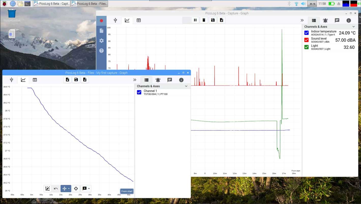361x204 pixels.
Task: Toggle the Light channel checkbox
Action: pyautogui.click(x=306, y=47)
